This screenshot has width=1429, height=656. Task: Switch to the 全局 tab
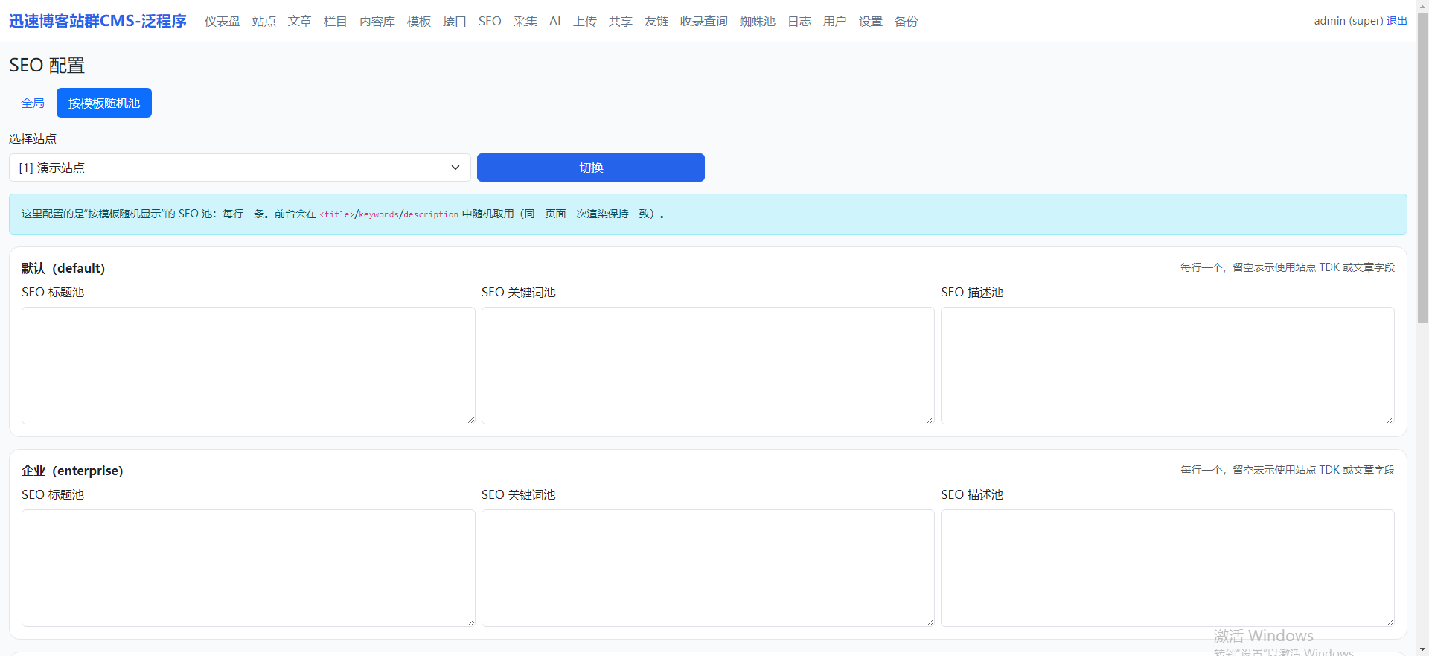coord(33,103)
